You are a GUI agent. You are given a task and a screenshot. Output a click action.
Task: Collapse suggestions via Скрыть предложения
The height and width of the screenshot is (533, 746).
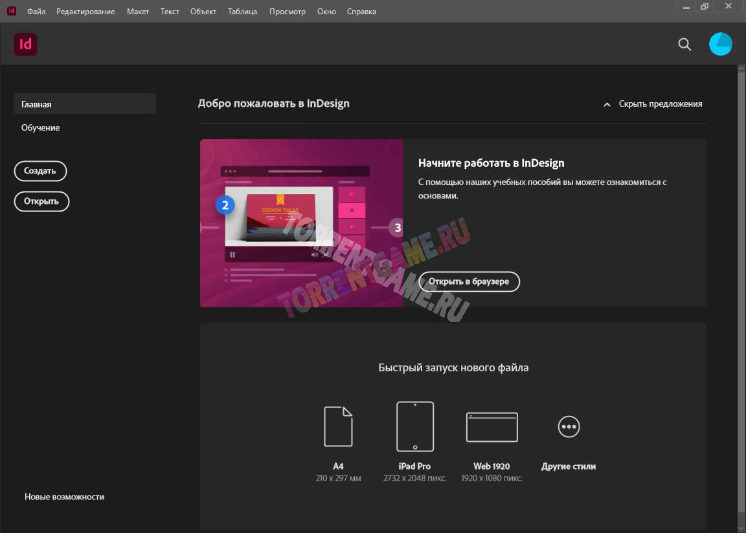click(x=653, y=103)
